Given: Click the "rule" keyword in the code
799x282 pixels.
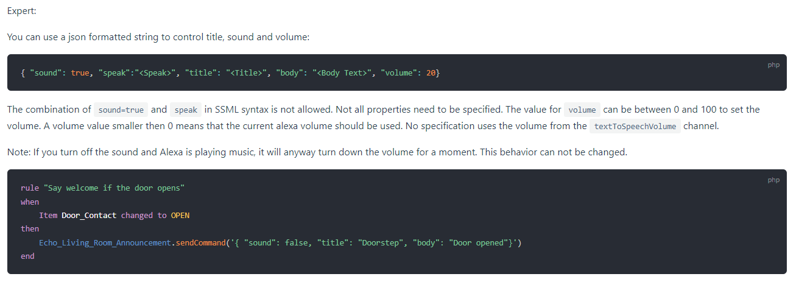Looking at the screenshot, I should pyautogui.click(x=30, y=188).
